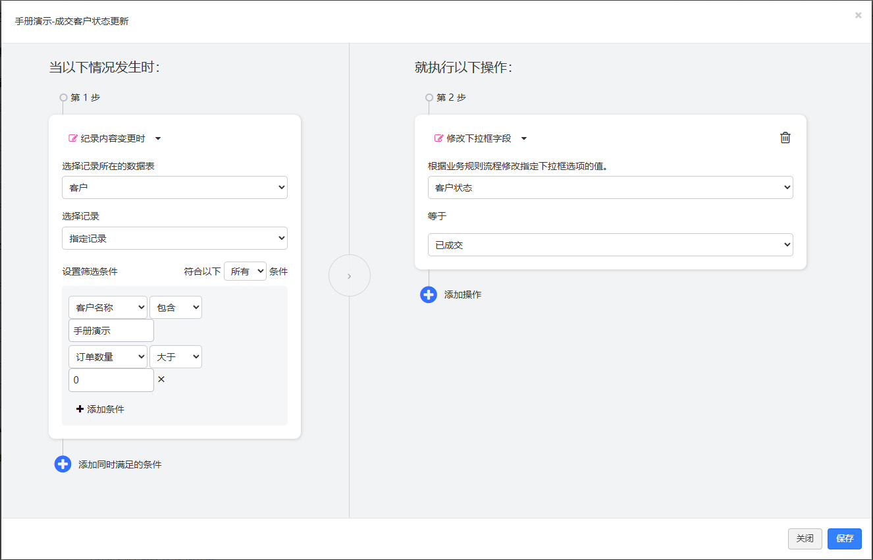
Task: Click the heading 当以下情况发生时：
Action: [104, 67]
